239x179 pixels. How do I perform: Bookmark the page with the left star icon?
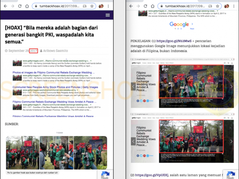click(92, 6)
